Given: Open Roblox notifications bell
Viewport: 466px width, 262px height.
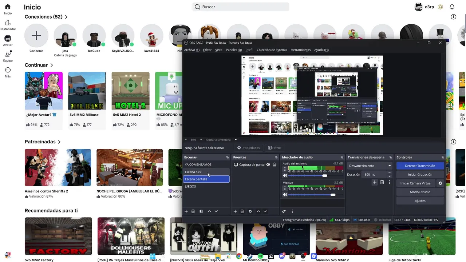Looking at the screenshot, I should point(452,7).
